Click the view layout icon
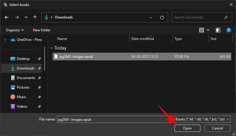The height and width of the screenshot is (136, 236). [x=202, y=30]
